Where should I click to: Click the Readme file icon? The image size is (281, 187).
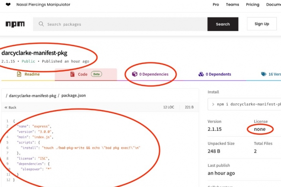click(x=19, y=74)
